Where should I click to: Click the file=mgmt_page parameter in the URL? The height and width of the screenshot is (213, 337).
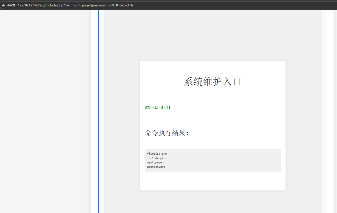76,5
